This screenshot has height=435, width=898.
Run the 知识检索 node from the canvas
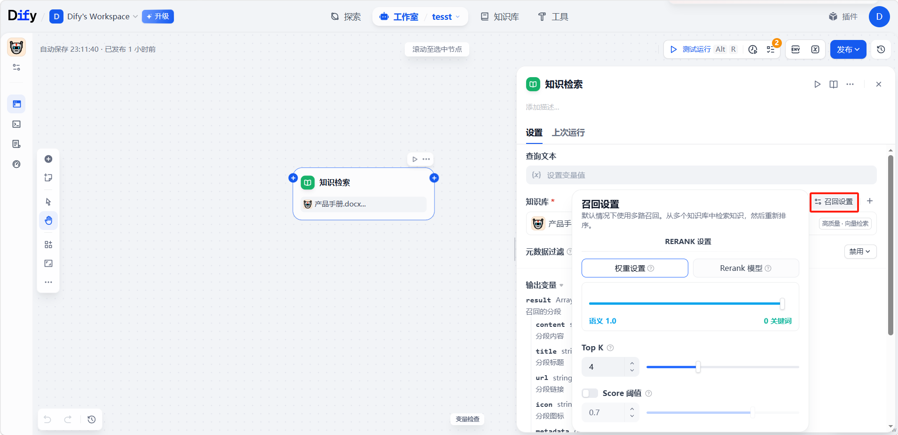click(x=415, y=159)
